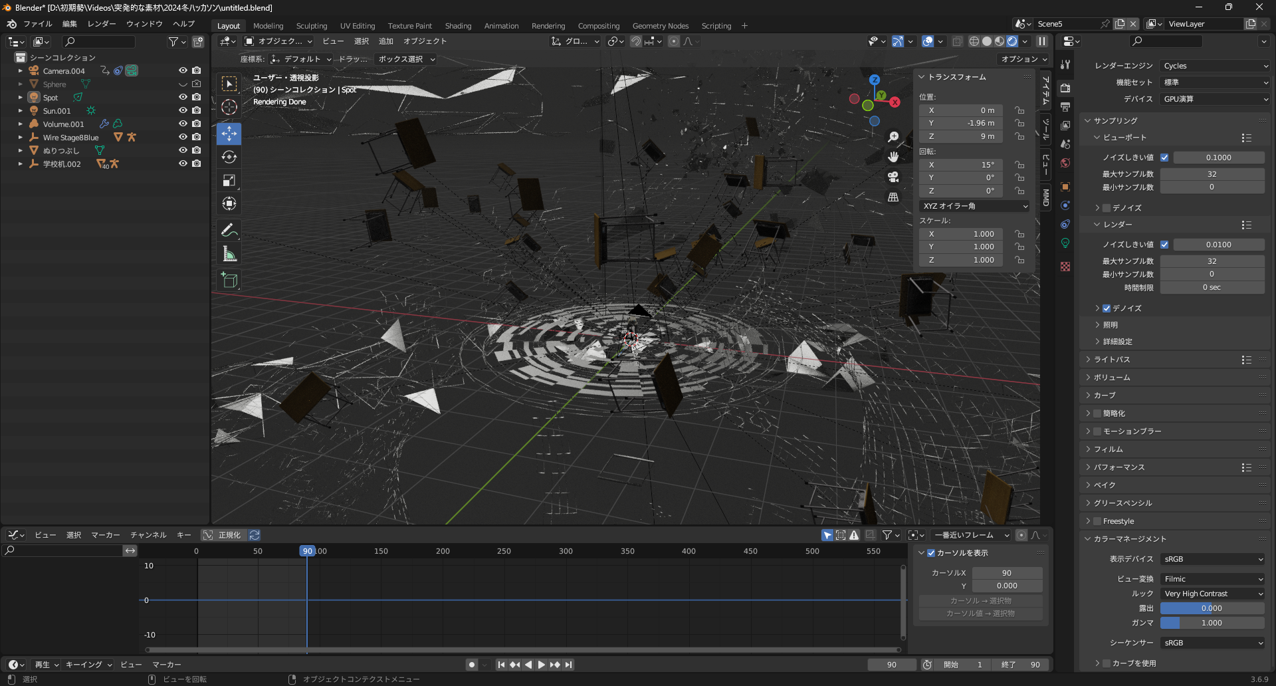Select the Annotate tool
This screenshot has height=686, width=1276.
[x=229, y=230]
